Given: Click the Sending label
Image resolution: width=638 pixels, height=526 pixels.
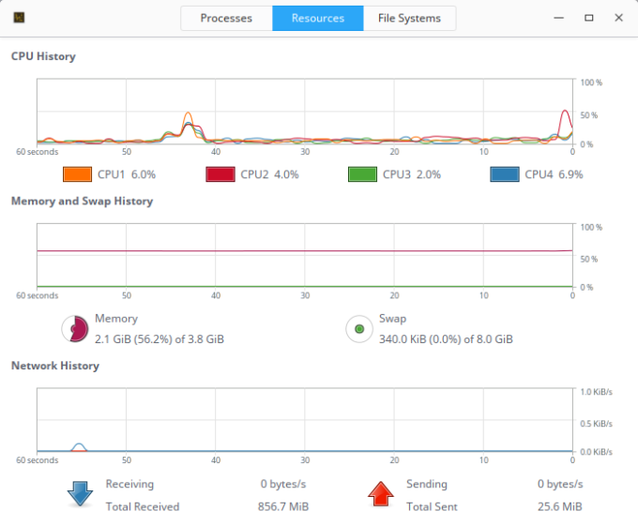Looking at the screenshot, I should pos(427,484).
